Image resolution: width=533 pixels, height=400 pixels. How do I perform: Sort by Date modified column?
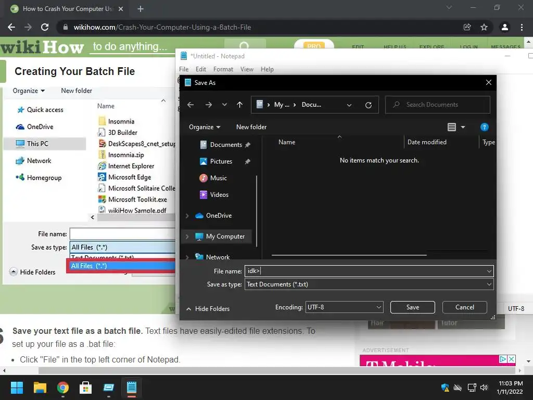click(427, 142)
